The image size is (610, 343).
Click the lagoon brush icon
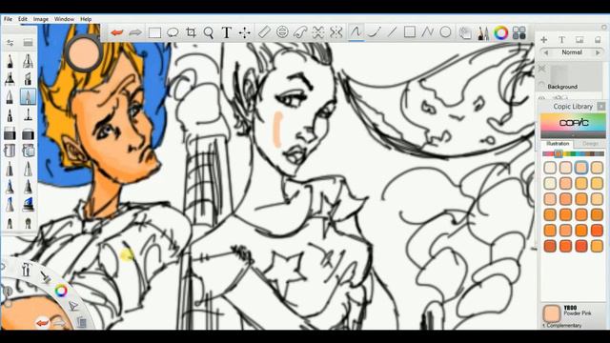(46, 277)
